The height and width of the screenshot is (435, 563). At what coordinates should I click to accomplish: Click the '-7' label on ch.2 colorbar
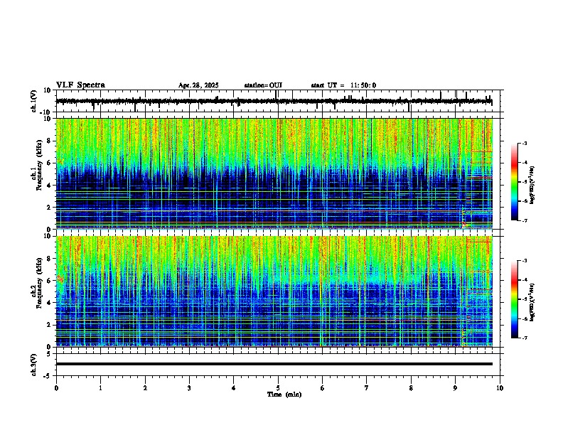click(524, 338)
